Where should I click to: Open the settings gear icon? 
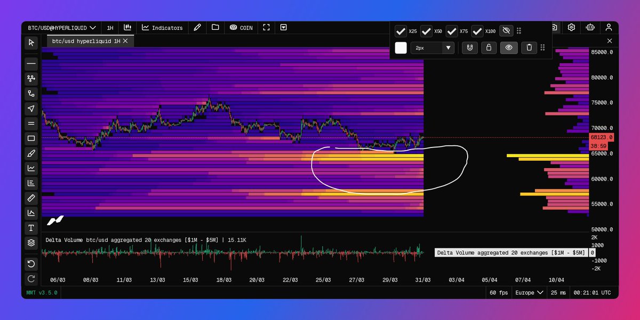coord(571,27)
